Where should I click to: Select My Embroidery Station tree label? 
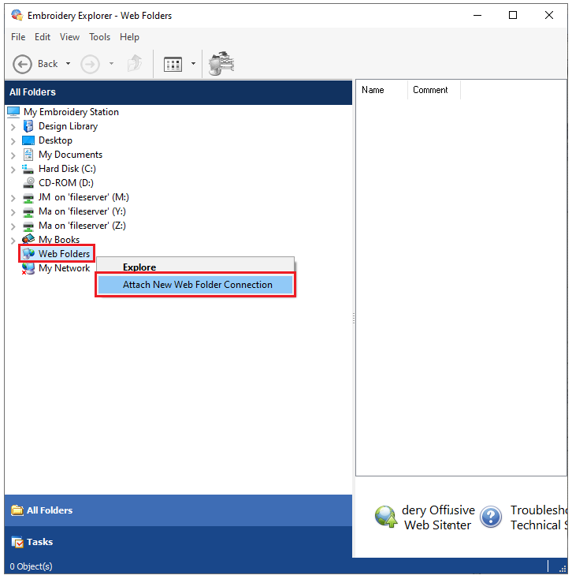click(x=71, y=112)
